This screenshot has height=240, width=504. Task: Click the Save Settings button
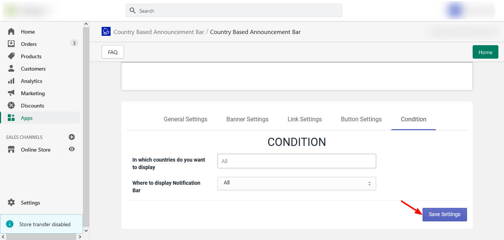[x=444, y=215]
